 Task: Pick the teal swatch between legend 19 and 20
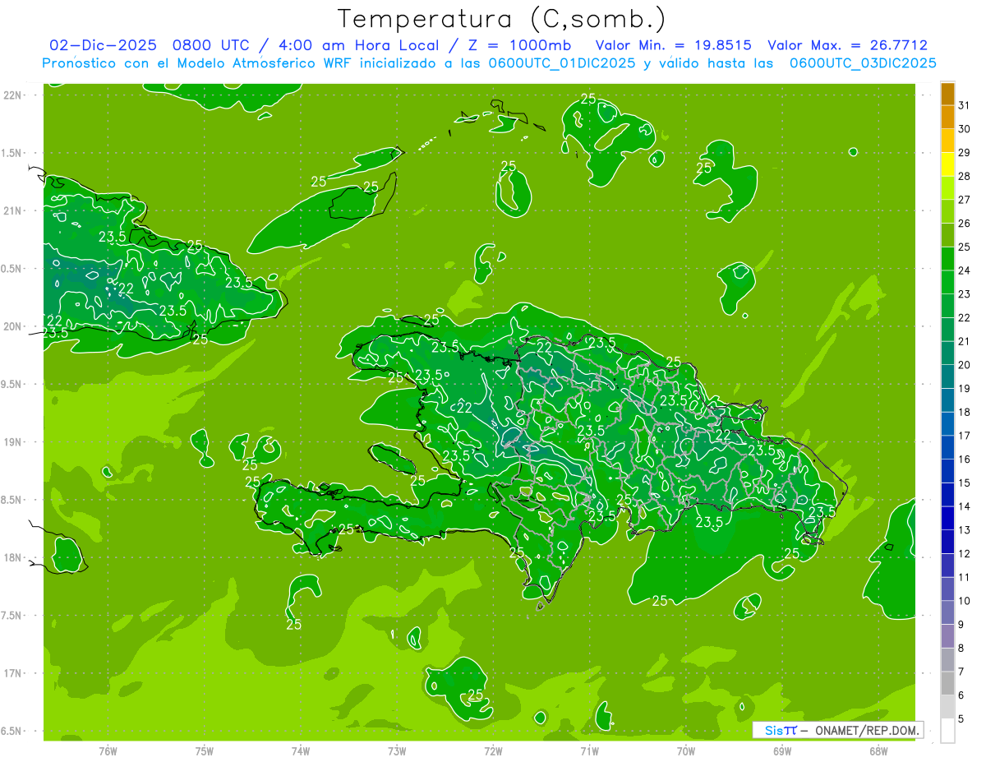(x=947, y=376)
